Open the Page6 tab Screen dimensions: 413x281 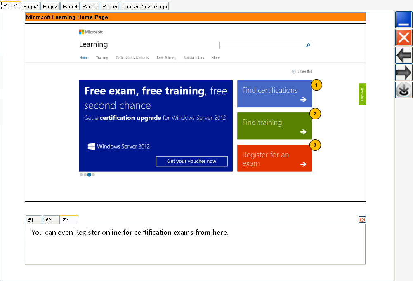tap(110, 6)
